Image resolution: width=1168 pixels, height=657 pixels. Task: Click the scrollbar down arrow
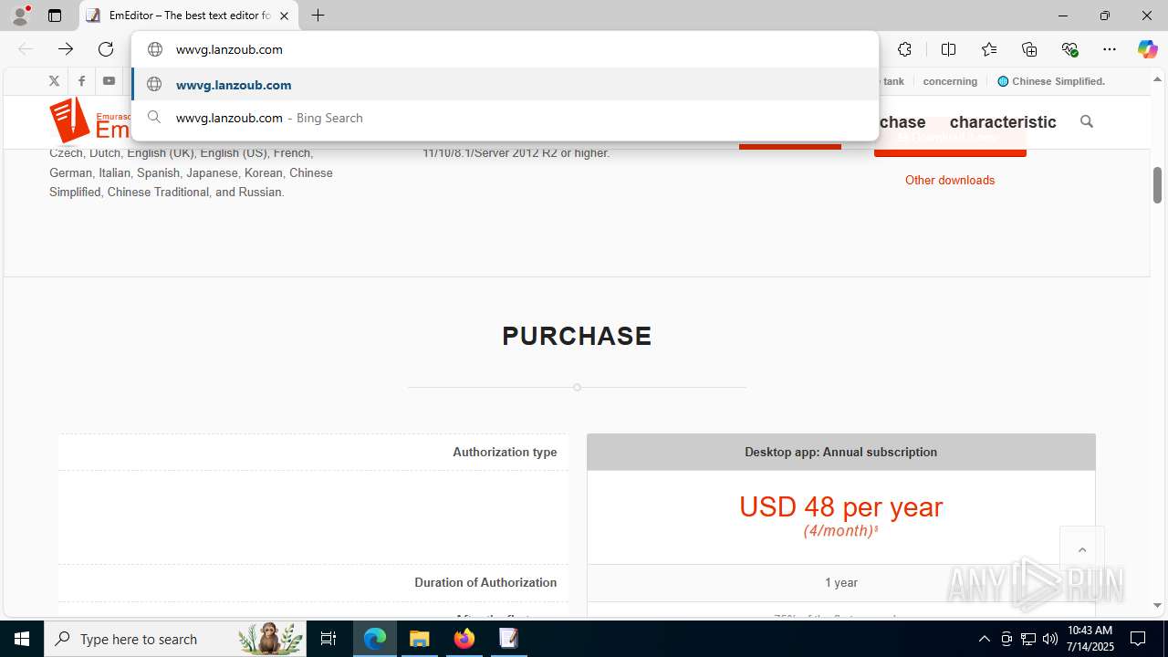1157,605
